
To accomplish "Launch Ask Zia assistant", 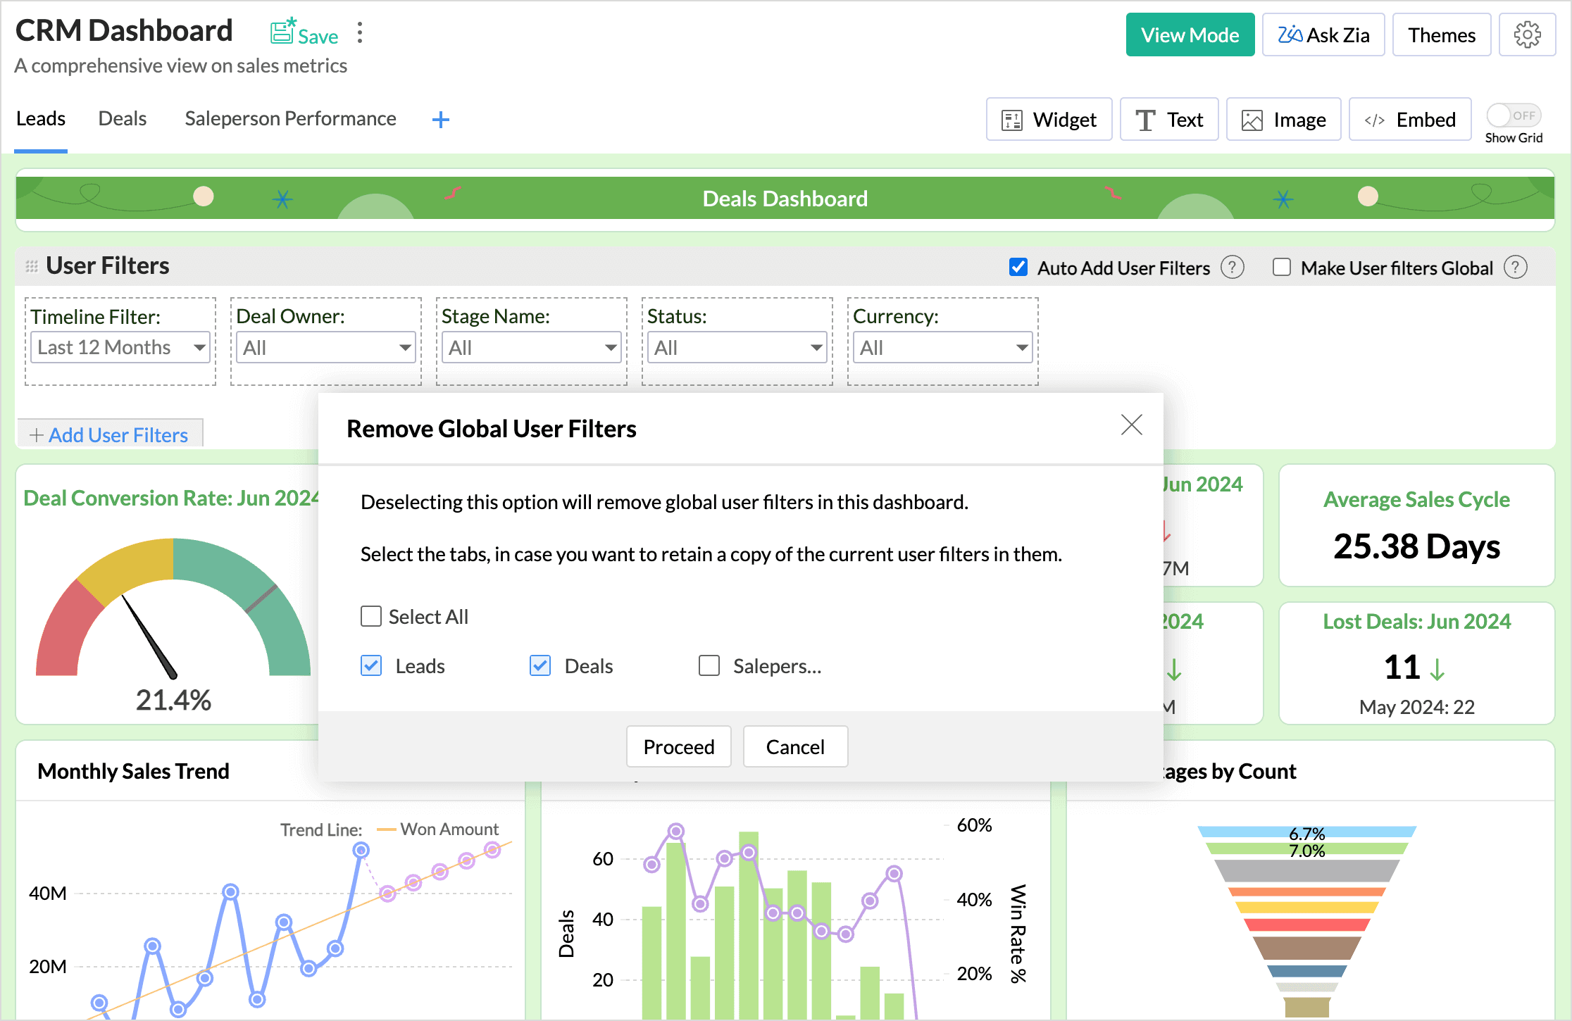I will (x=1323, y=34).
